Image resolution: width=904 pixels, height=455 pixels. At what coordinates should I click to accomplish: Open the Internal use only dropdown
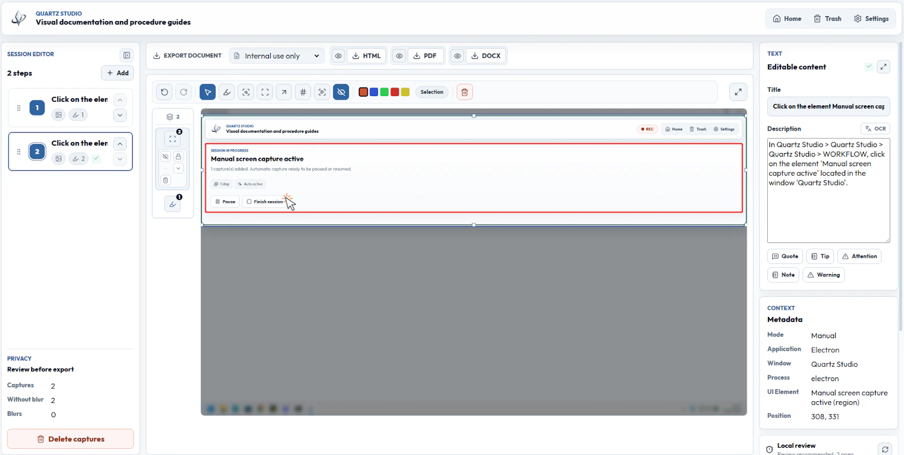(x=277, y=56)
